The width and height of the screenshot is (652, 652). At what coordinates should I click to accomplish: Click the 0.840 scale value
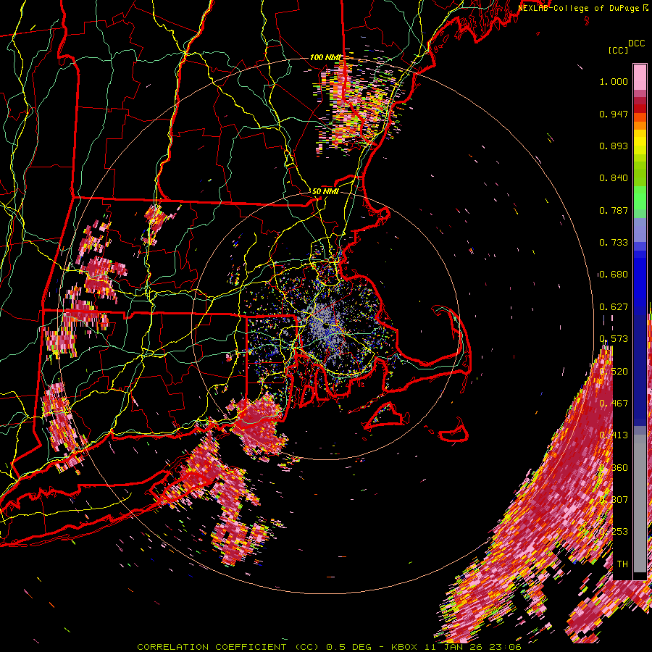pos(614,178)
